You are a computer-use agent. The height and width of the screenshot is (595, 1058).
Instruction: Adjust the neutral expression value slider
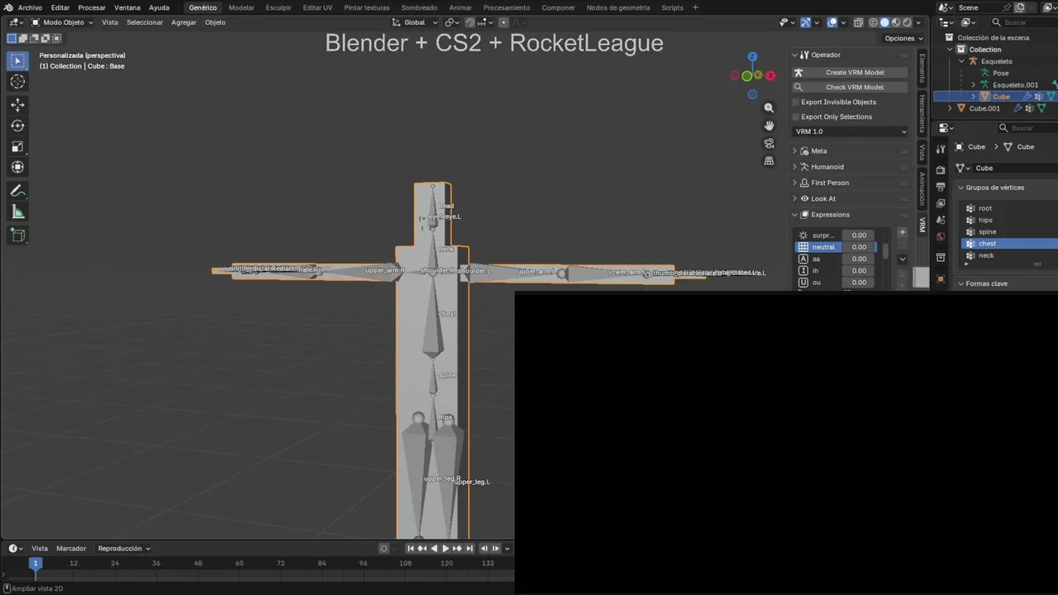(x=860, y=247)
